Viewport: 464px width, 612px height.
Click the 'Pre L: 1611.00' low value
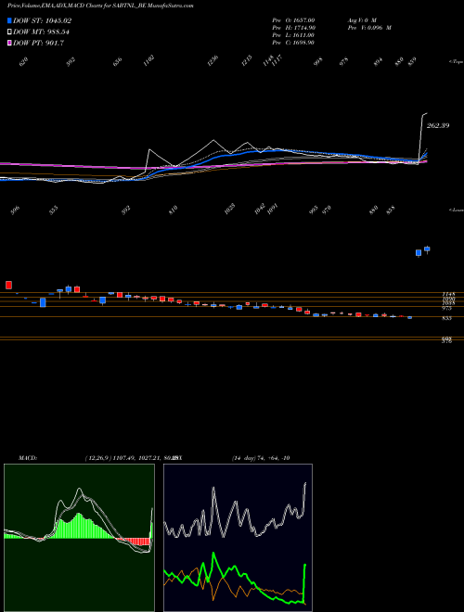[x=293, y=35]
